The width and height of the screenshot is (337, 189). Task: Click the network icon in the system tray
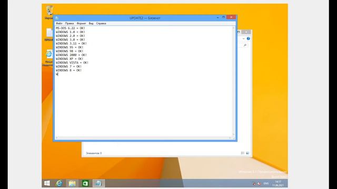[254, 184]
